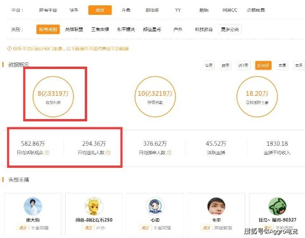
Task: Open 卡尔's avatar photo
Action: point(216,206)
